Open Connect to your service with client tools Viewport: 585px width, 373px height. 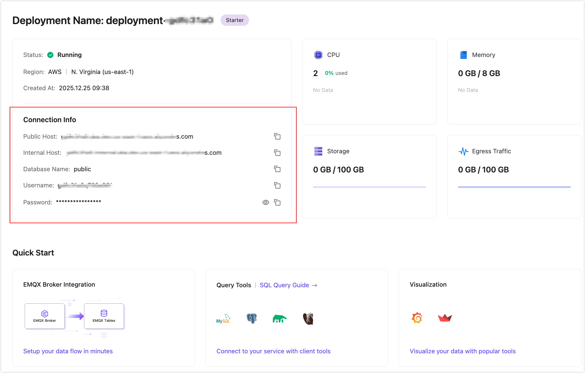(273, 351)
